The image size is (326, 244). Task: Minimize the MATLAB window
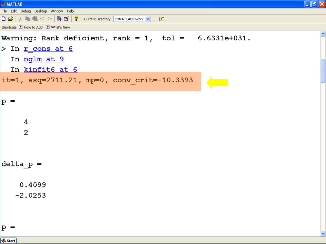[307, 4]
